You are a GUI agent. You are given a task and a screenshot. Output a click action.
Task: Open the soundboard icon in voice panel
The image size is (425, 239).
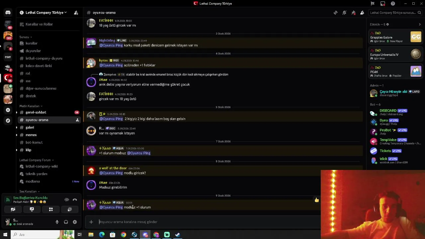(x=70, y=209)
